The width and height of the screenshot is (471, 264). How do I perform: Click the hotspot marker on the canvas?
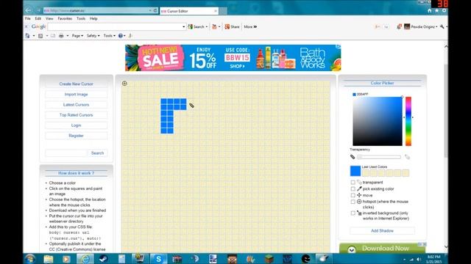coord(124,83)
